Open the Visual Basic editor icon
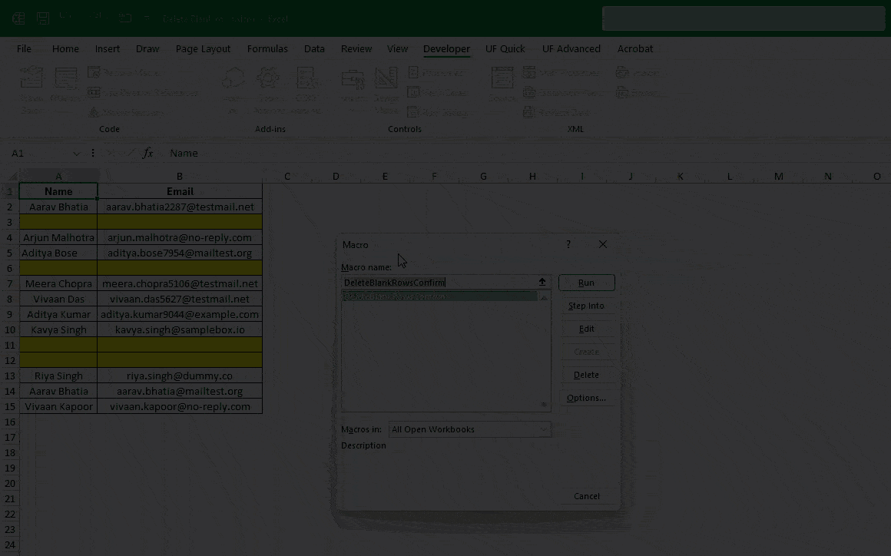891x556 pixels. click(x=31, y=81)
